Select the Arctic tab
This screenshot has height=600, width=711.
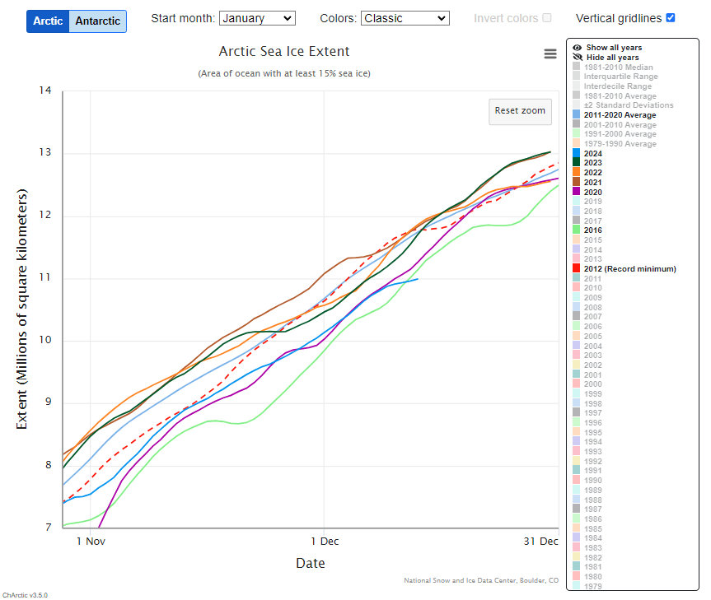(x=48, y=21)
